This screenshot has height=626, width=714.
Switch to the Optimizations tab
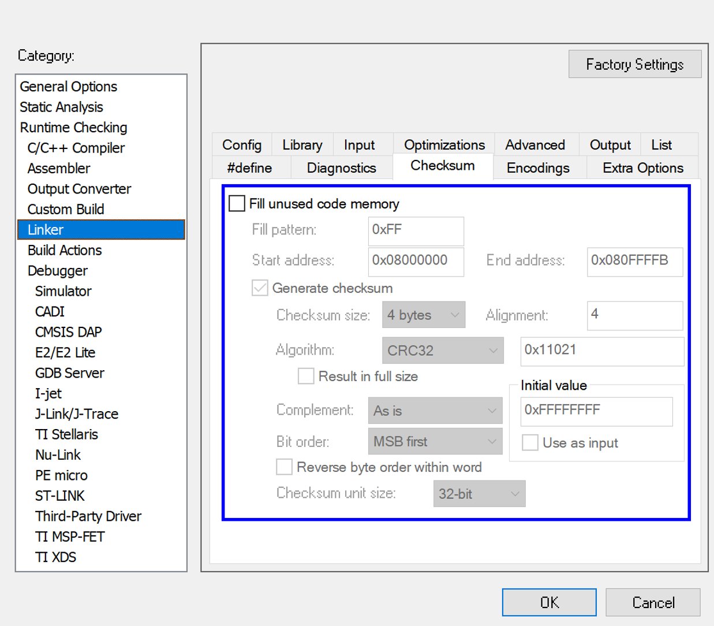point(443,145)
